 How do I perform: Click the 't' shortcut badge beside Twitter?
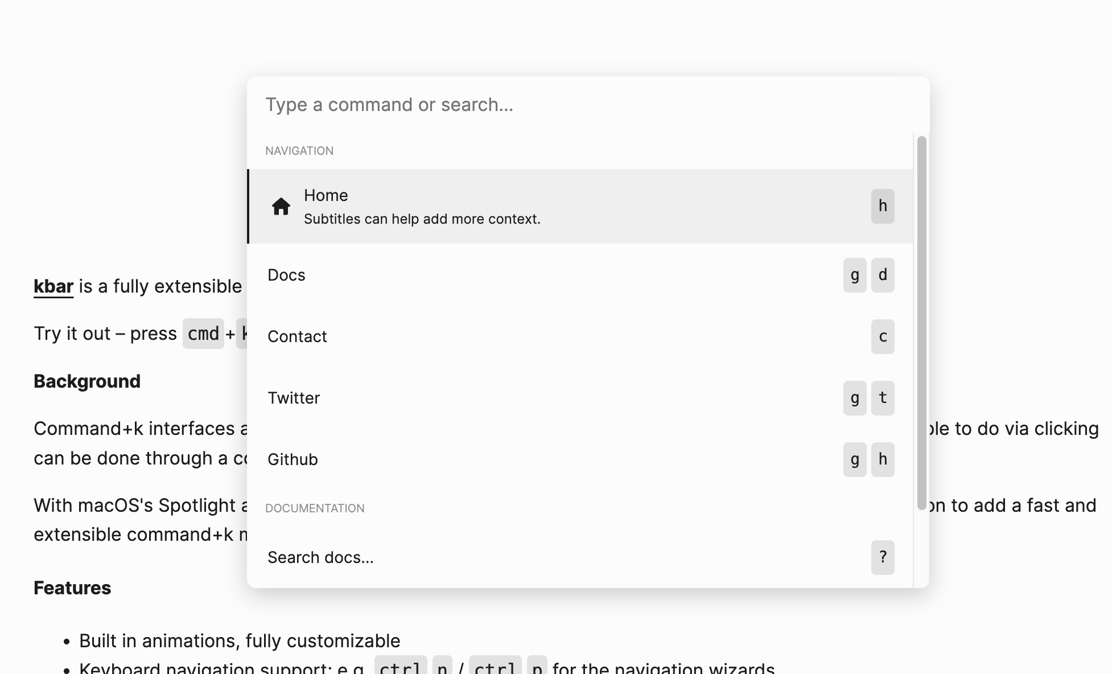point(883,398)
